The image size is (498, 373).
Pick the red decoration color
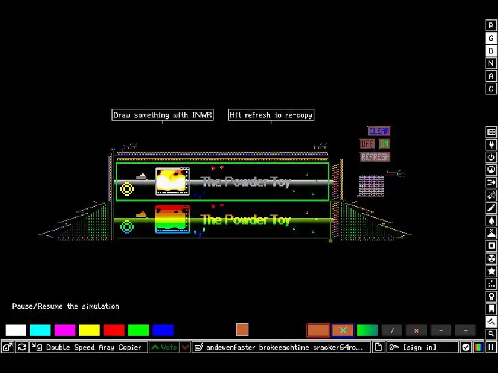pyautogui.click(x=114, y=330)
